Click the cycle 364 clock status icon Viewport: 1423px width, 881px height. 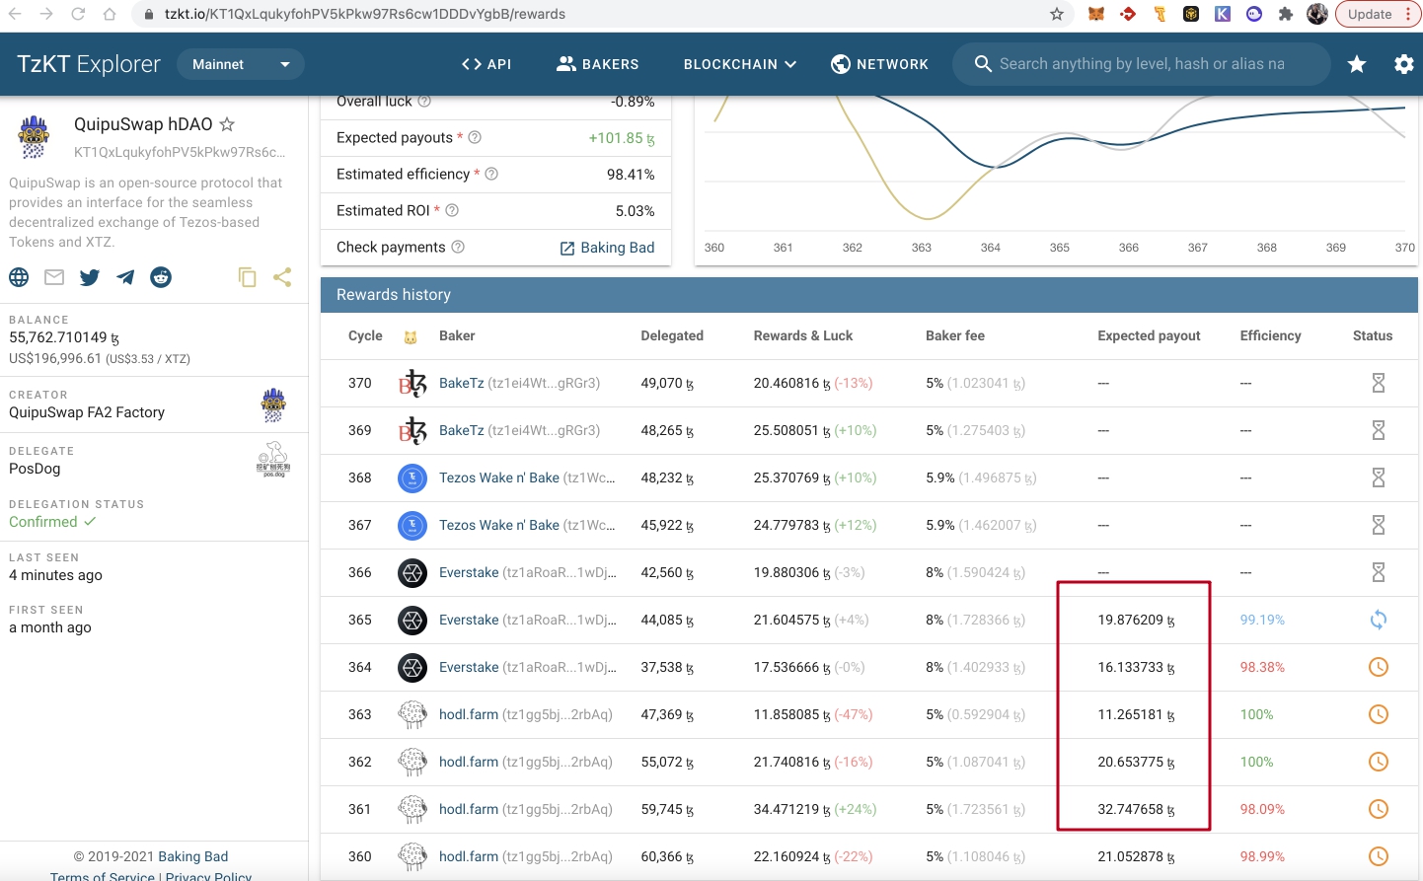1379,667
